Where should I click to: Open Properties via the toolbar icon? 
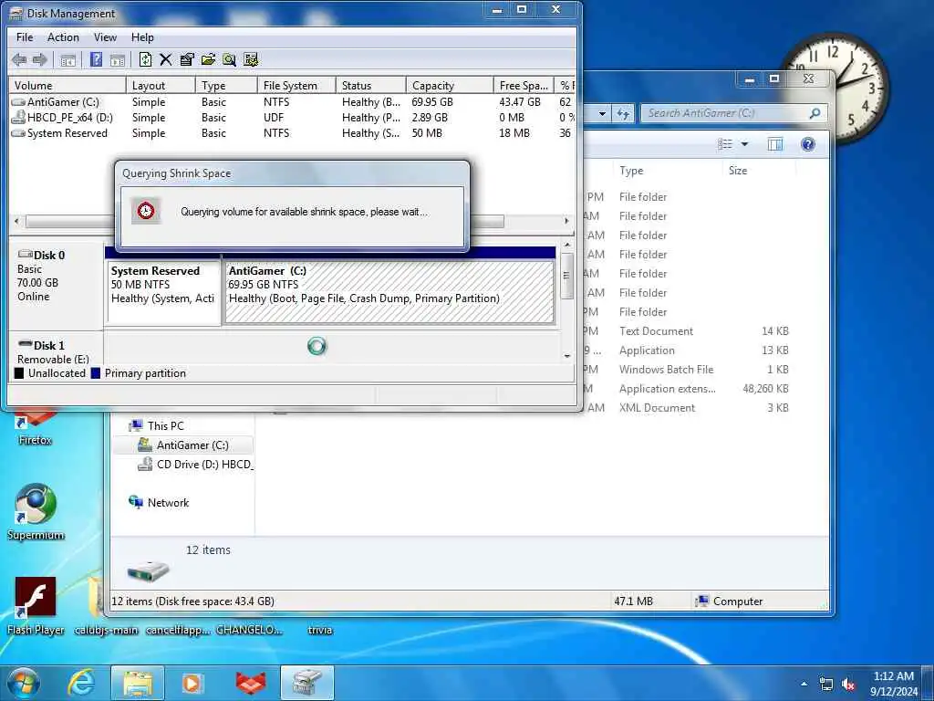tap(187, 59)
